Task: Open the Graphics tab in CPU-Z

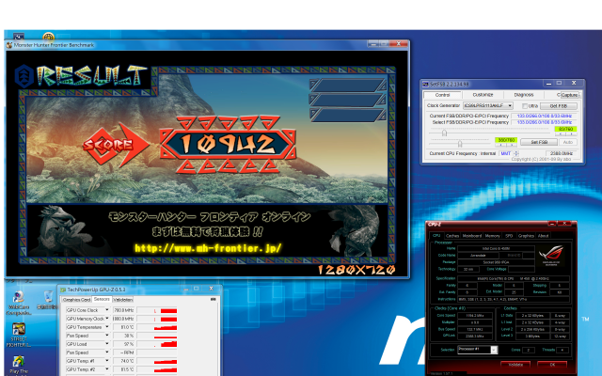Action: [526, 236]
